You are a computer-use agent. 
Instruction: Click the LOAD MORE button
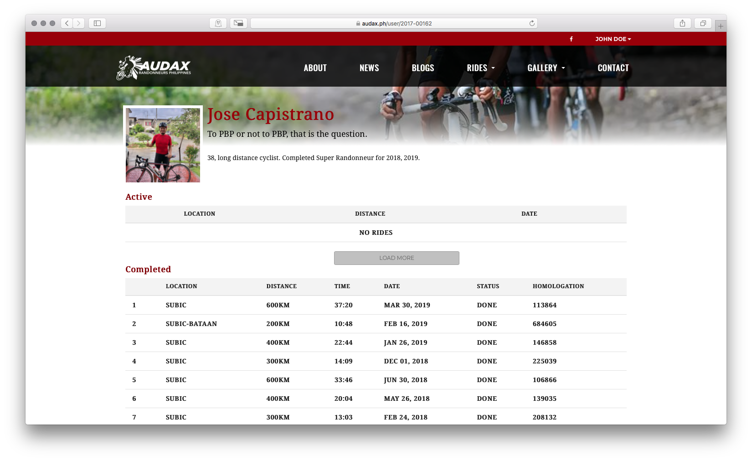pyautogui.click(x=396, y=258)
